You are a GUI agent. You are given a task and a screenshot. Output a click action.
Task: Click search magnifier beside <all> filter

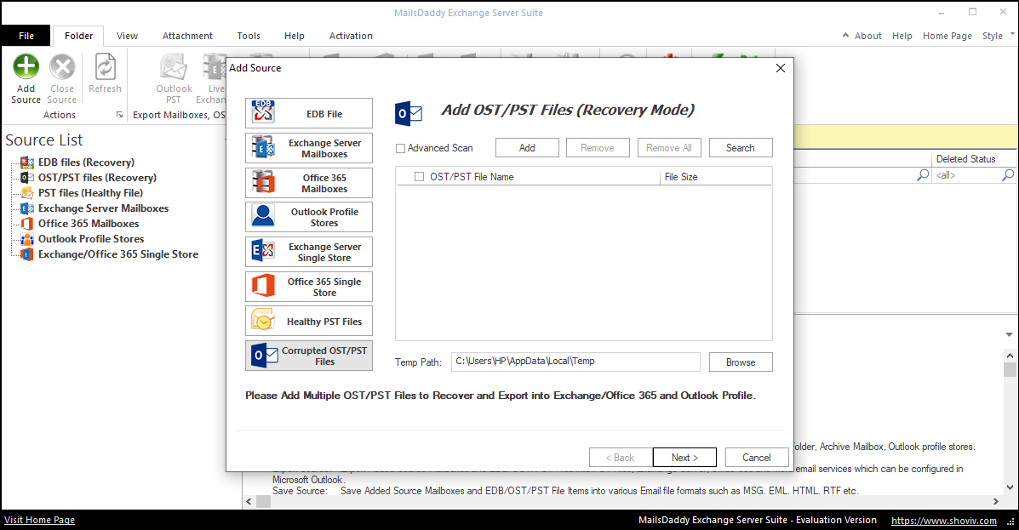tap(1008, 174)
